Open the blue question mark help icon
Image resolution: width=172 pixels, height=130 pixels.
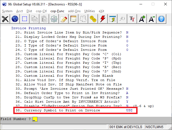point(161,19)
